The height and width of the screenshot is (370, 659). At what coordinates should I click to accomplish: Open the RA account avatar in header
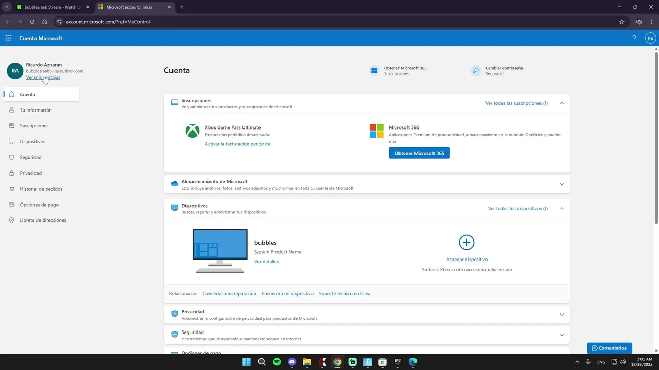pos(651,38)
